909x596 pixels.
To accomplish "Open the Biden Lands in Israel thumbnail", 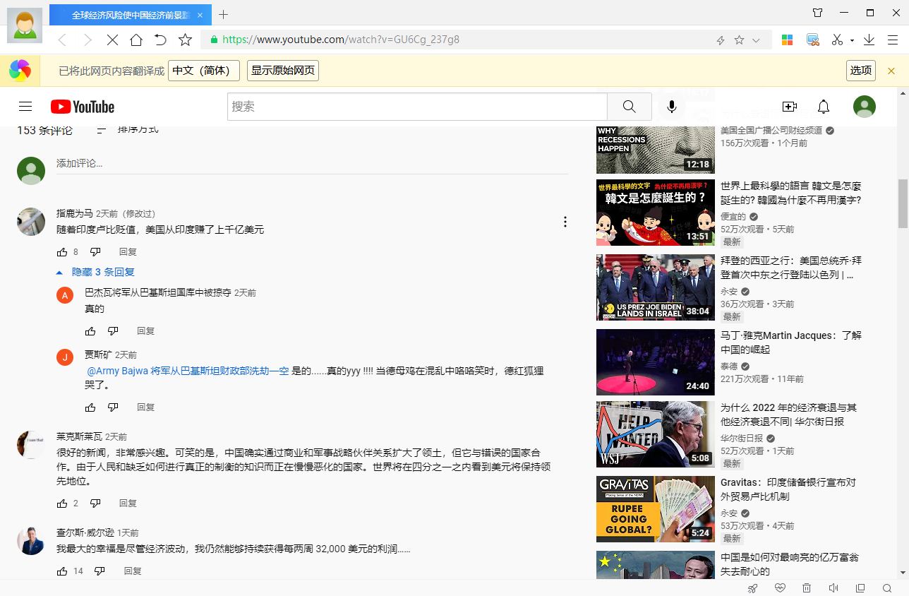I will pos(656,287).
